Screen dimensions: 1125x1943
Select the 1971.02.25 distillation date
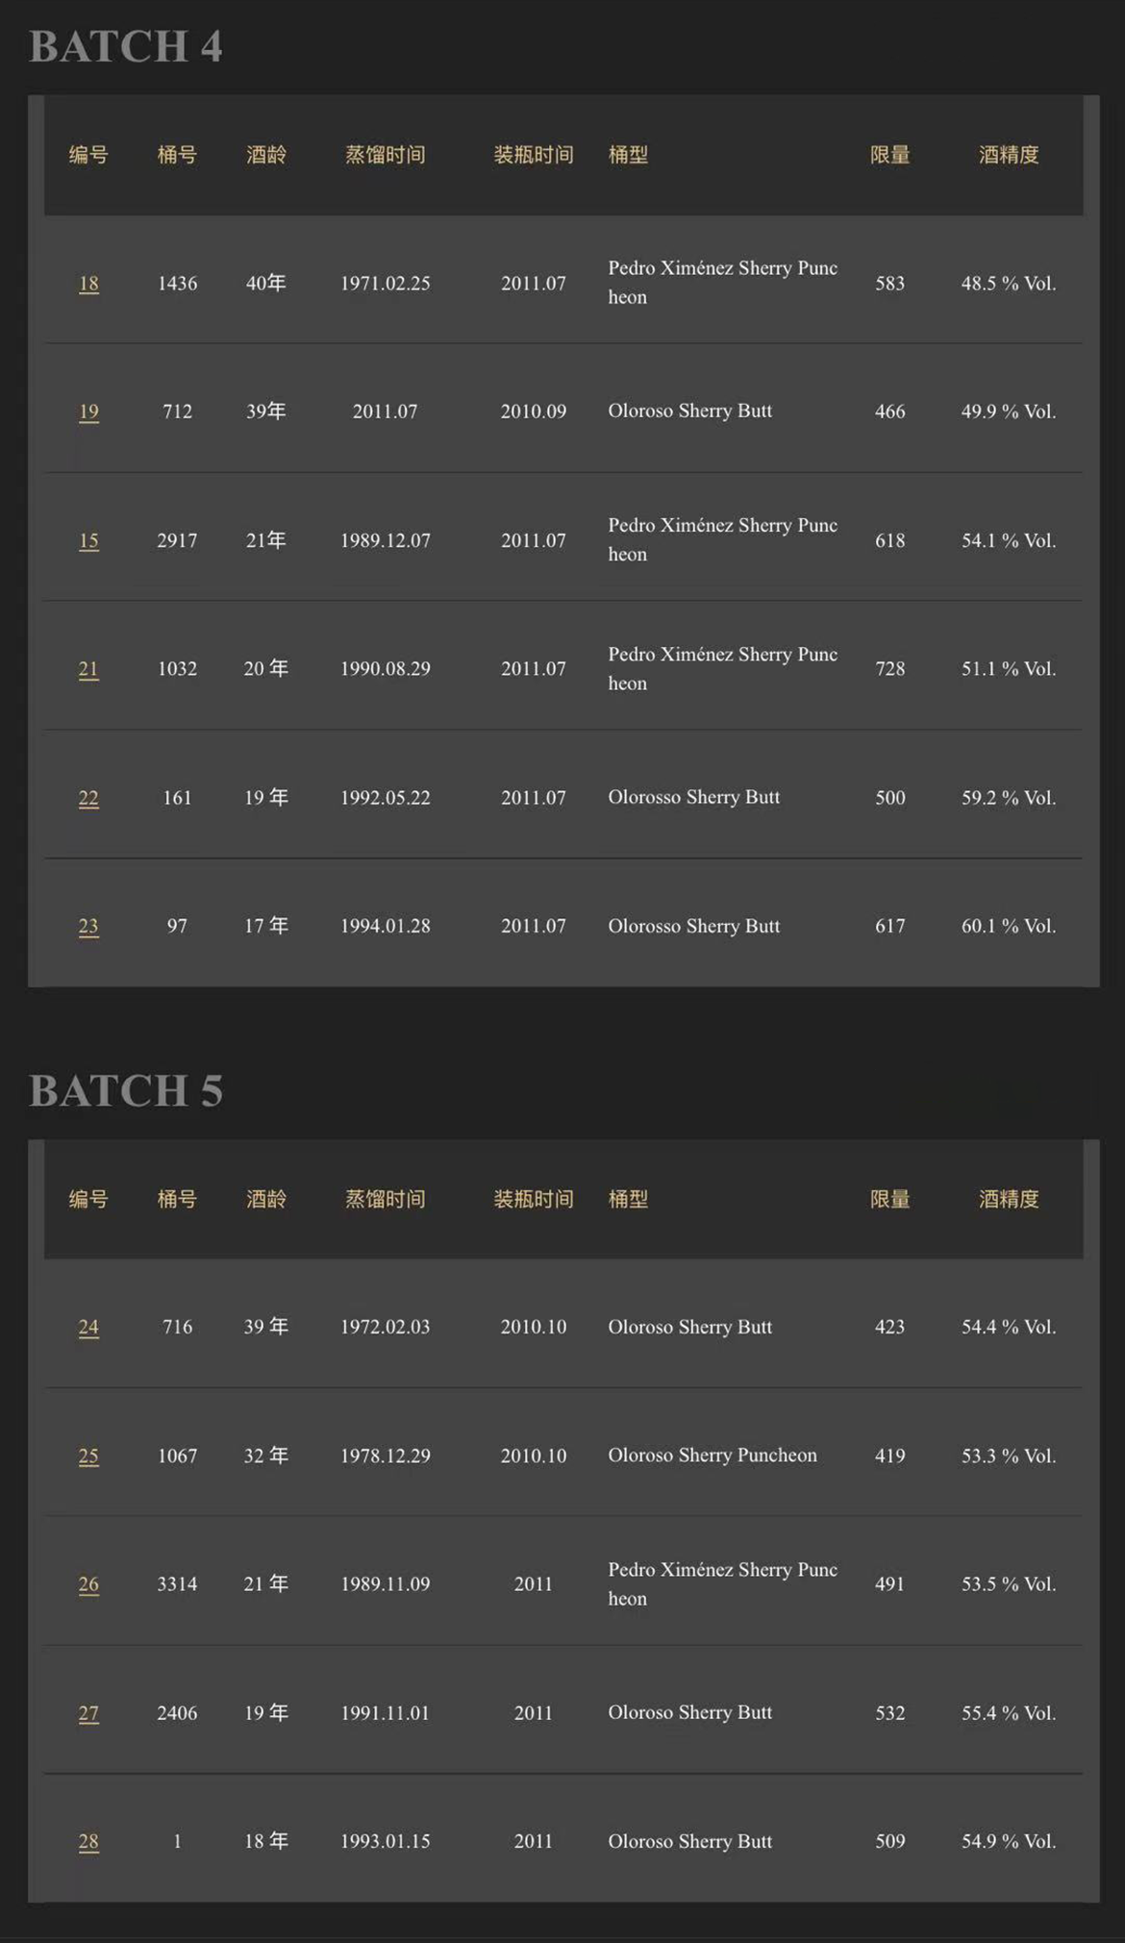(x=385, y=284)
